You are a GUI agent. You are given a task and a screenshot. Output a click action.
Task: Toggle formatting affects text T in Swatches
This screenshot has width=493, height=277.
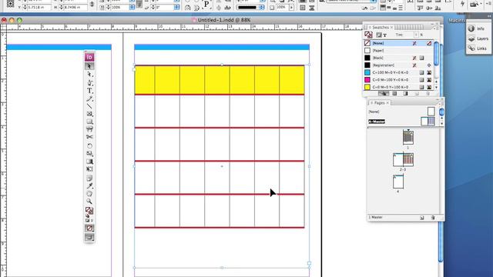385,35
